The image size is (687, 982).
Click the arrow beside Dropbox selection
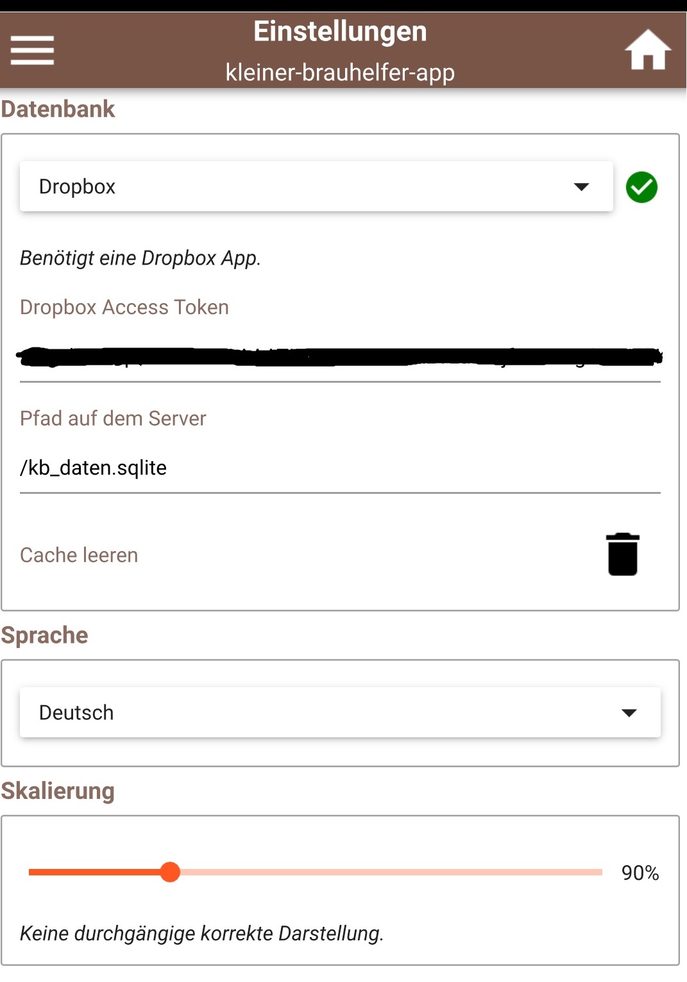pyautogui.click(x=581, y=187)
